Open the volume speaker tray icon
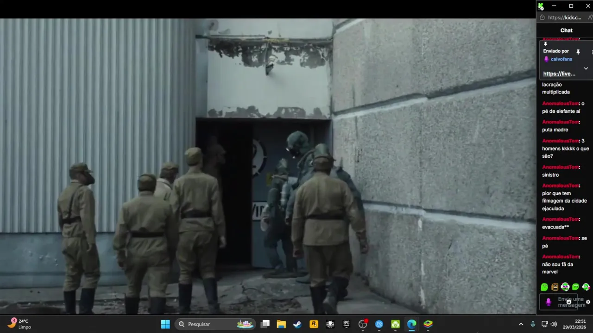Image resolution: width=593 pixels, height=333 pixels. [x=554, y=324]
